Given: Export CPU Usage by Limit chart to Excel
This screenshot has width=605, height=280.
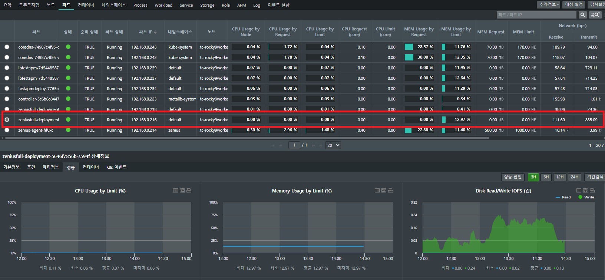Looking at the screenshot, I should pos(182,191).
